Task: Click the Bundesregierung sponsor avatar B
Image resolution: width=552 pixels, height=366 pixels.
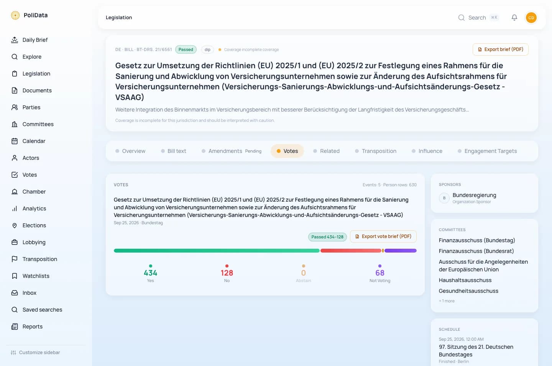Action: click(444, 198)
